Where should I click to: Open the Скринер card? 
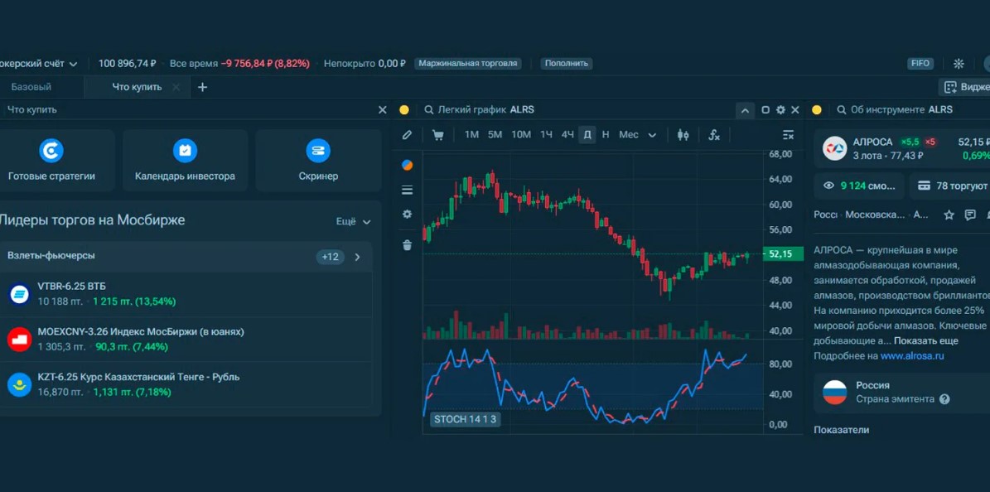(x=318, y=160)
